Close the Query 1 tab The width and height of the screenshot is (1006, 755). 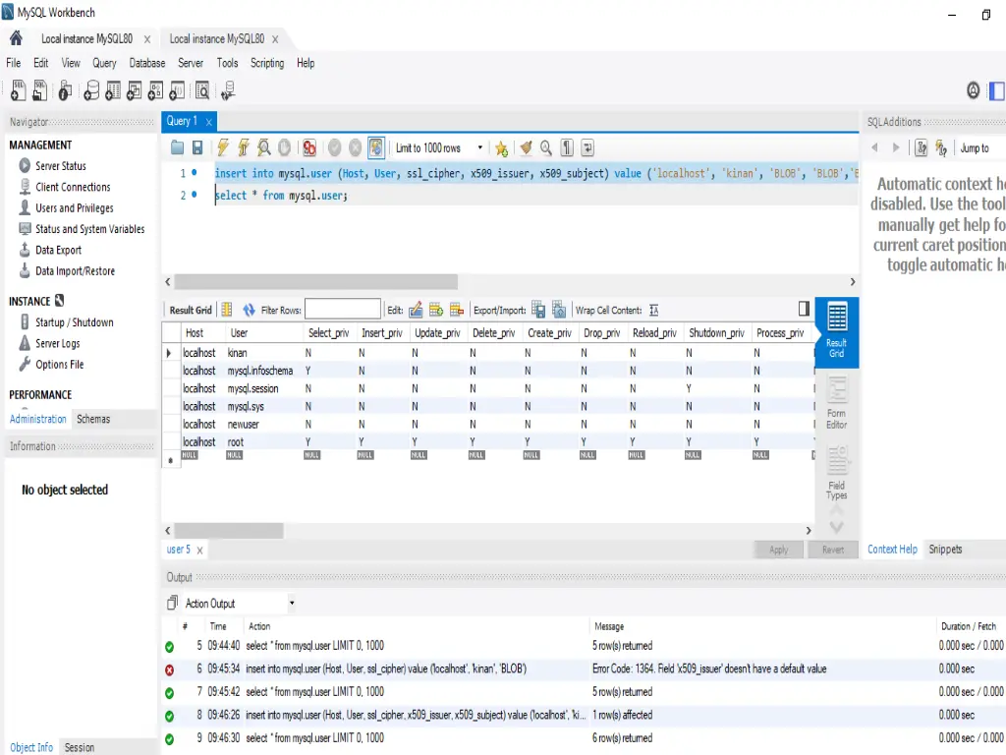click(208, 121)
